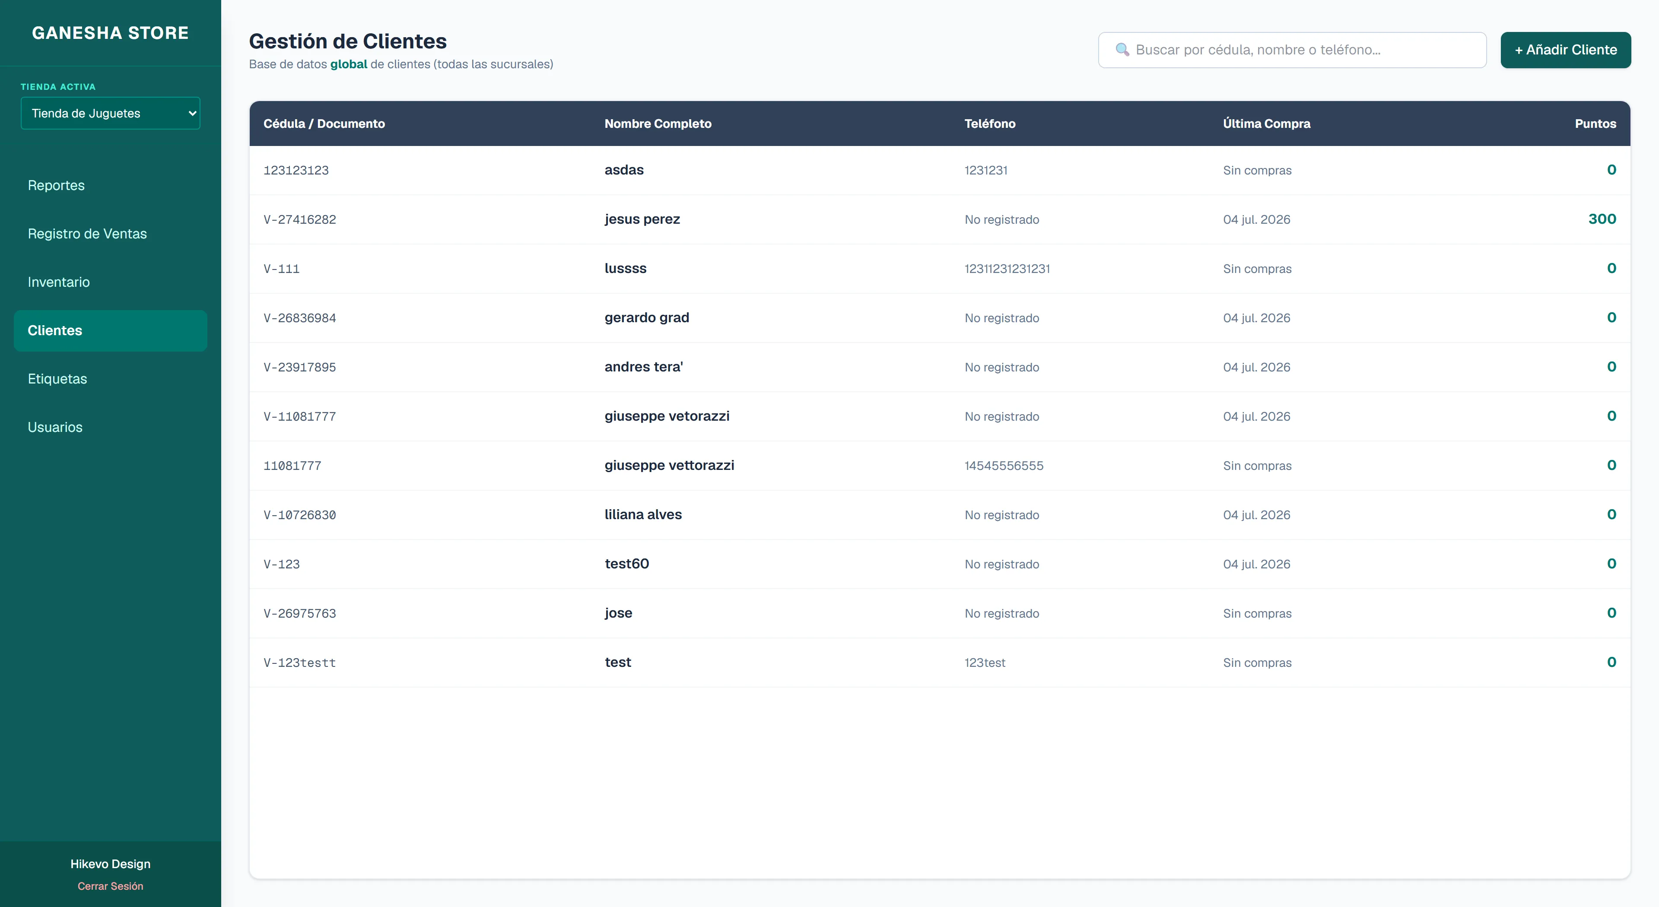Select cédula V-27416282

299,219
